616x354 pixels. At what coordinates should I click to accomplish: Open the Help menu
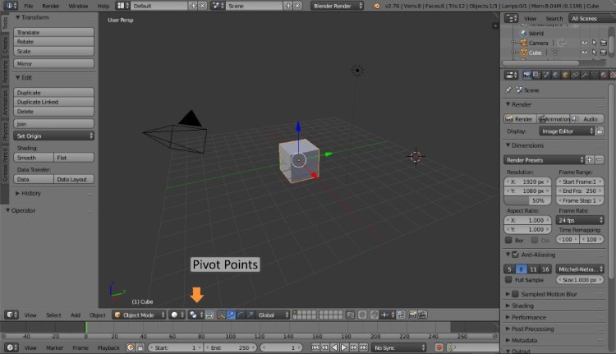pos(103,6)
